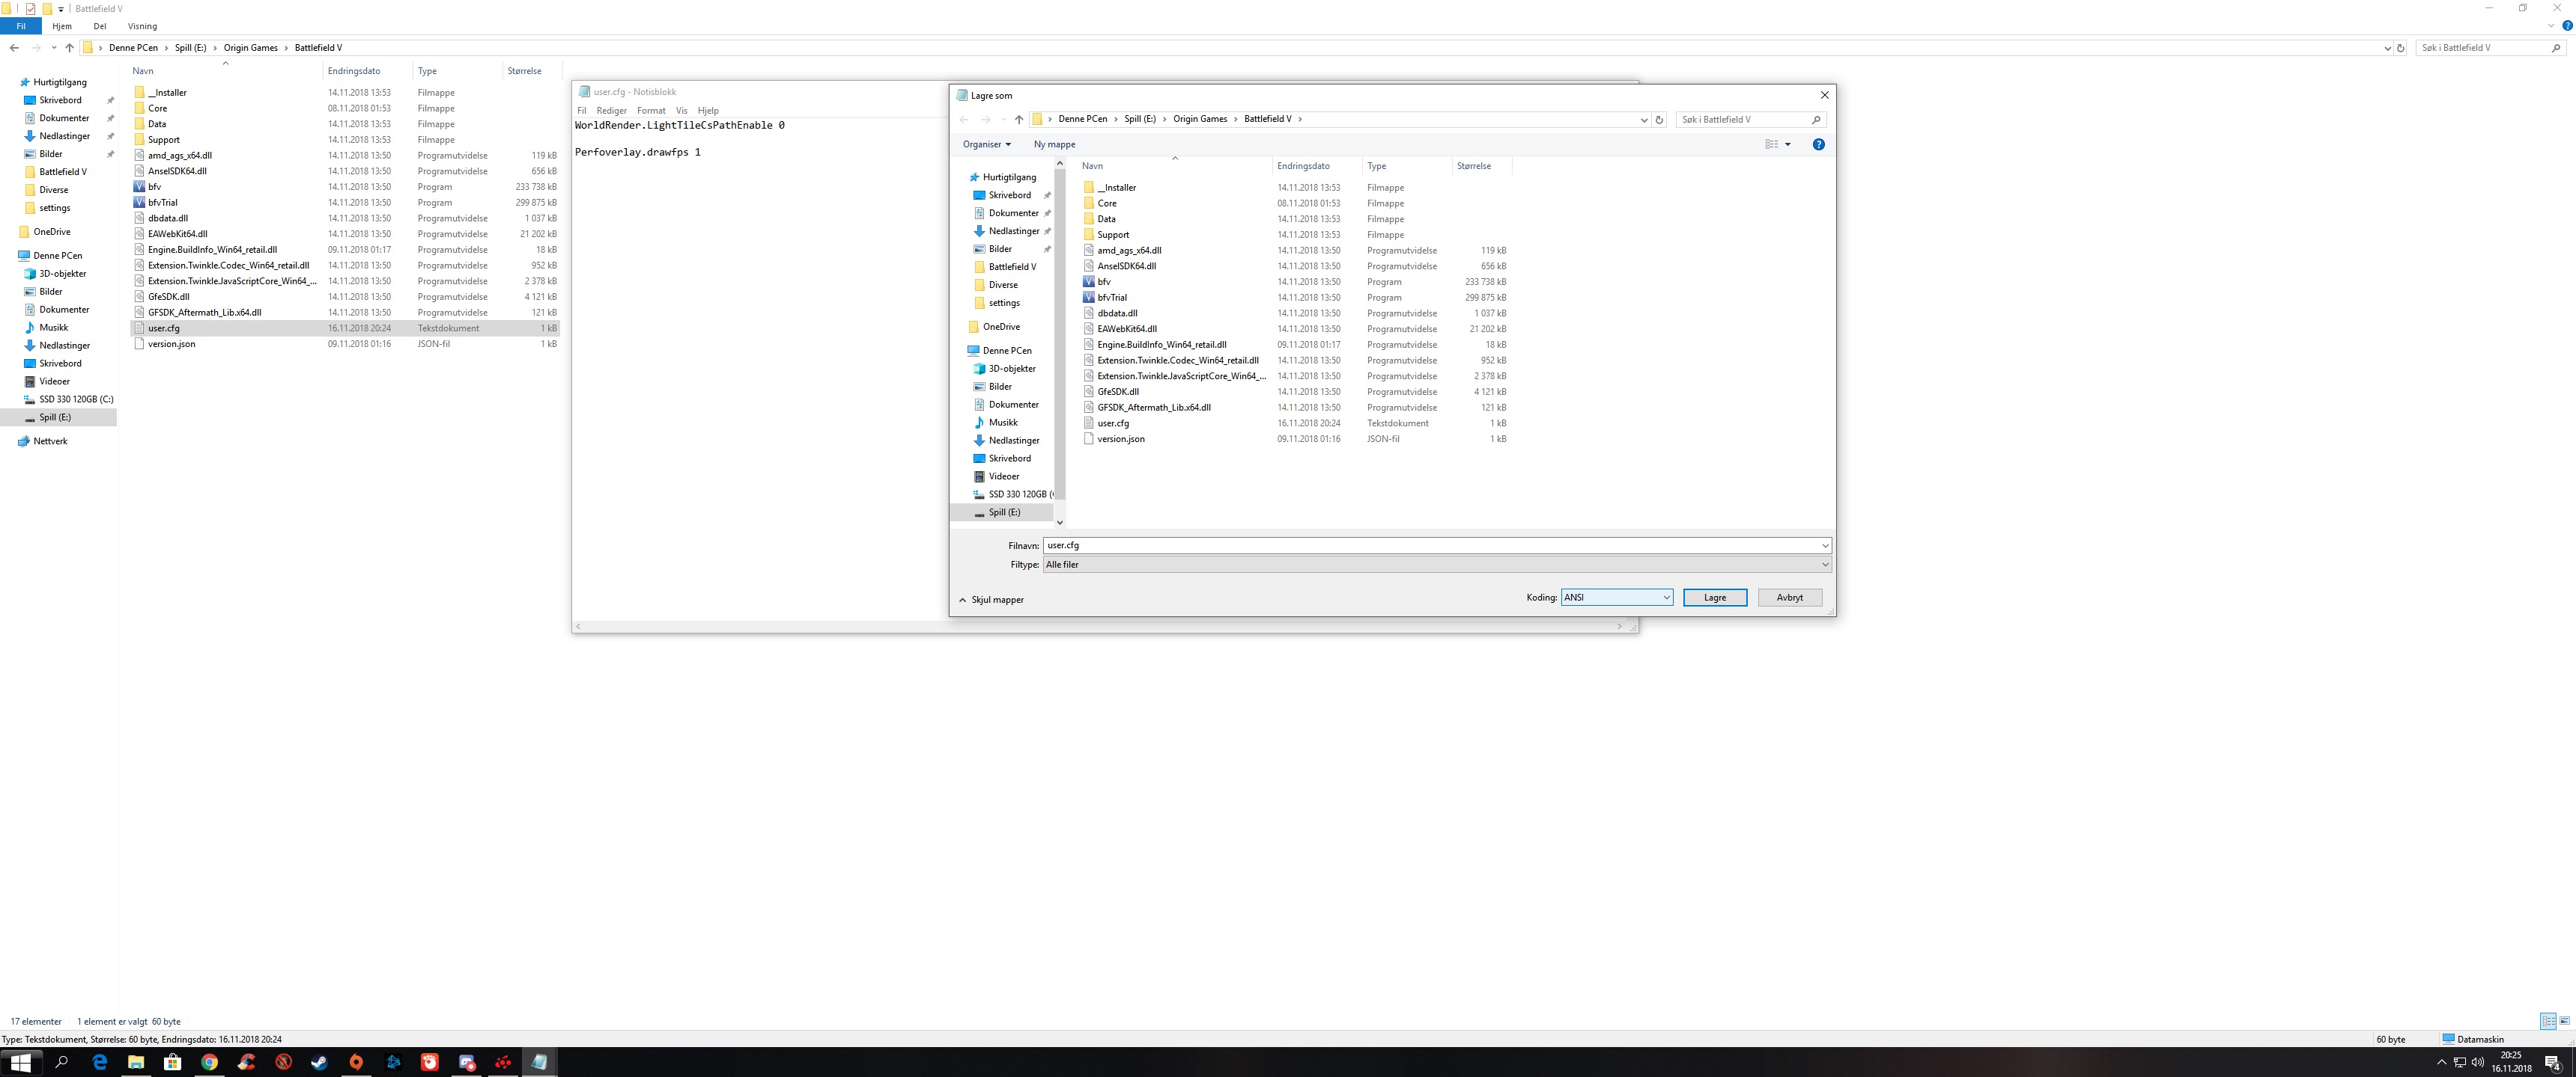Open CCleaner from the taskbar
Screen dimensions: 2576x1077
coord(246,1062)
